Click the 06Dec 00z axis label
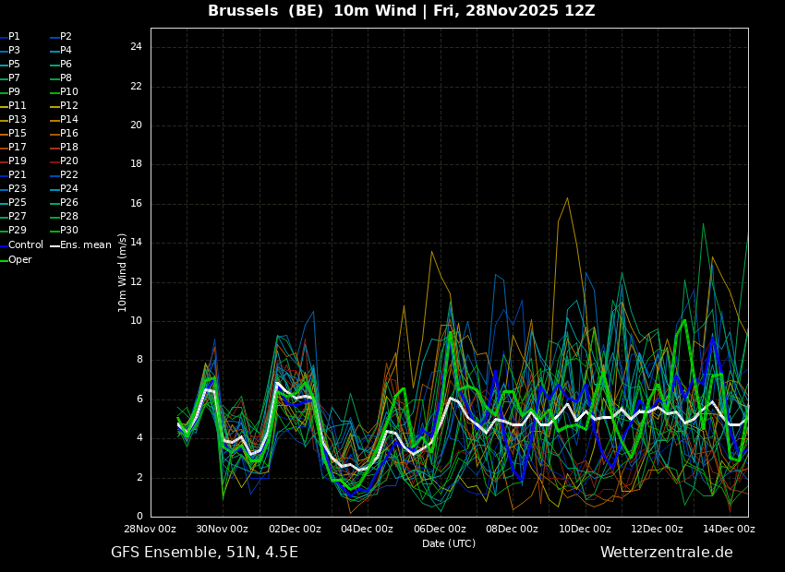The image size is (785, 572). tap(440, 529)
